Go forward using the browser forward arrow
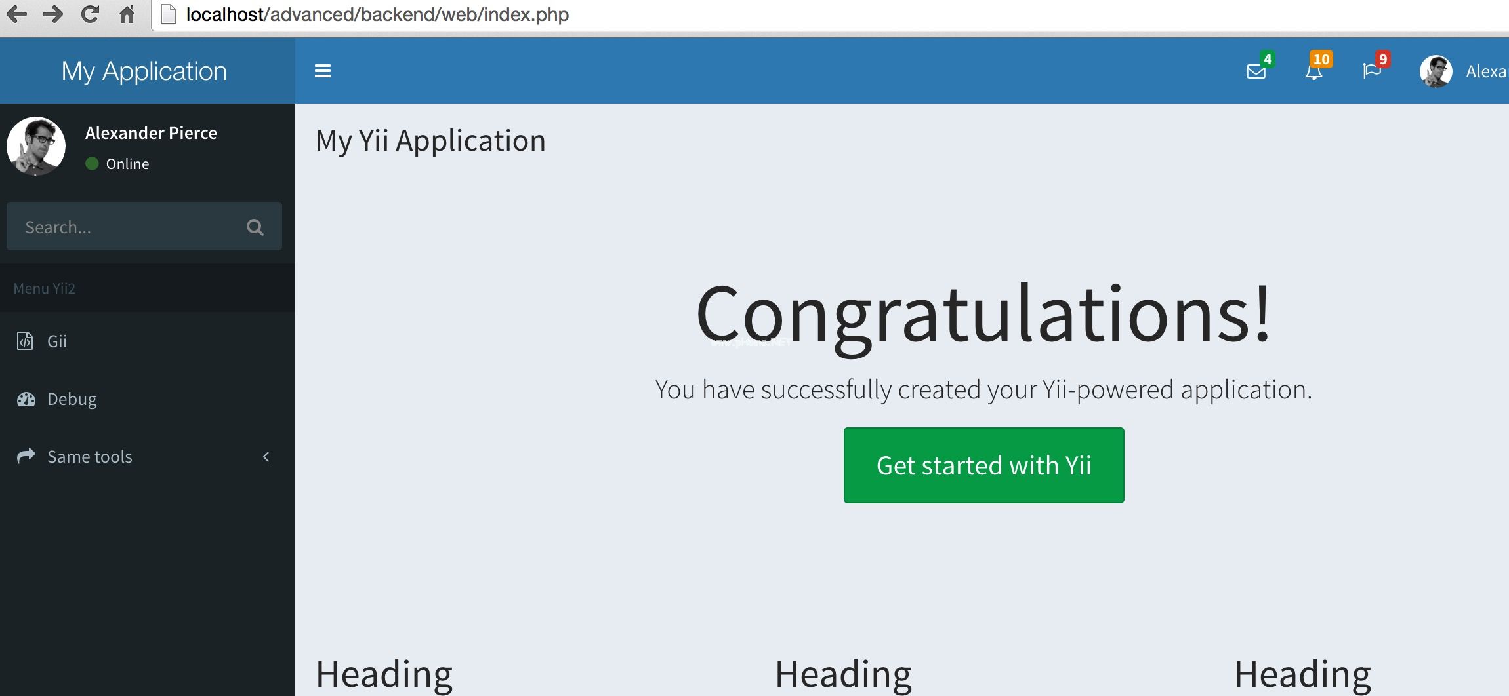The image size is (1509, 696). [x=52, y=14]
